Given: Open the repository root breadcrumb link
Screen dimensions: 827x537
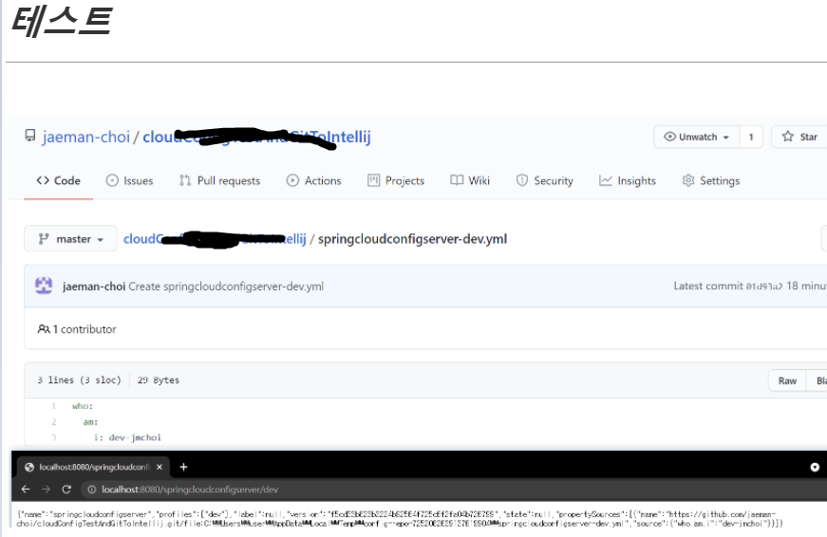Looking at the screenshot, I should click(x=215, y=239).
